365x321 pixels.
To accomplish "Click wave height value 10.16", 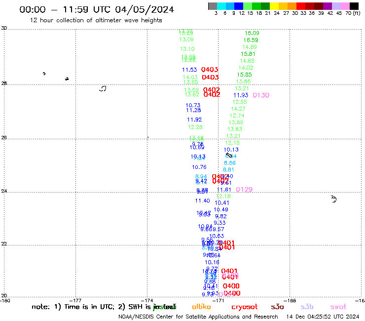I will pyautogui.click(x=212, y=263).
